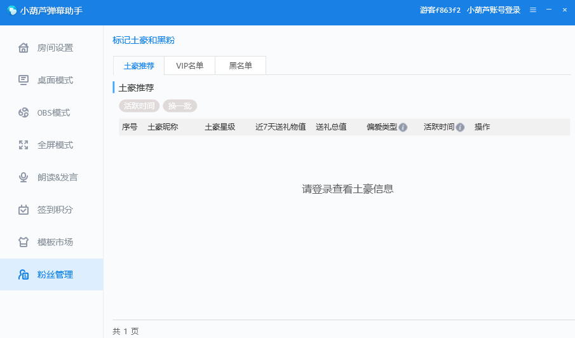Click info icon next to 活跃时间 column
This screenshot has width=575, height=338.
(x=460, y=127)
